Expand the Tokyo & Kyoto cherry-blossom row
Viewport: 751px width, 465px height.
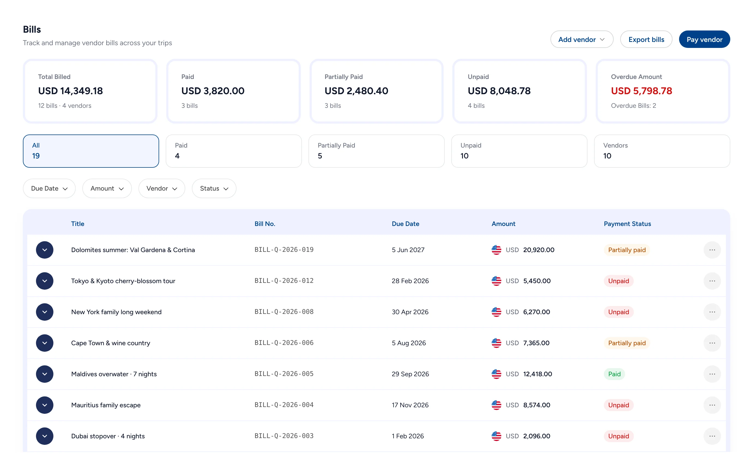[45, 281]
